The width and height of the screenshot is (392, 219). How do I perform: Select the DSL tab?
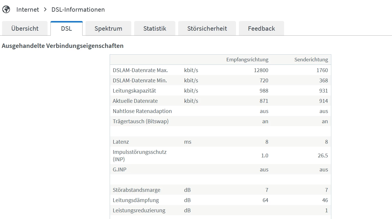[66, 29]
